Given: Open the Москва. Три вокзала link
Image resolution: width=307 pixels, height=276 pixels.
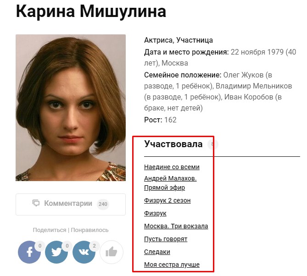Looking at the screenshot, I should 176,226.
